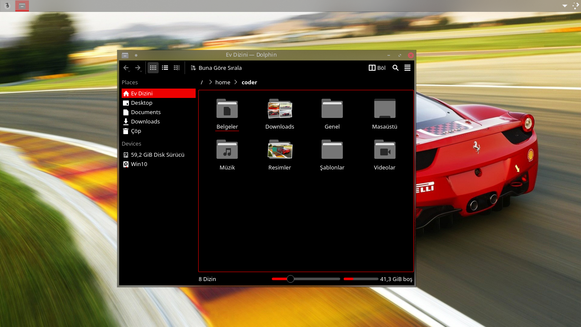The image size is (581, 327).
Task: Switch to compact list view mode
Action: [165, 68]
